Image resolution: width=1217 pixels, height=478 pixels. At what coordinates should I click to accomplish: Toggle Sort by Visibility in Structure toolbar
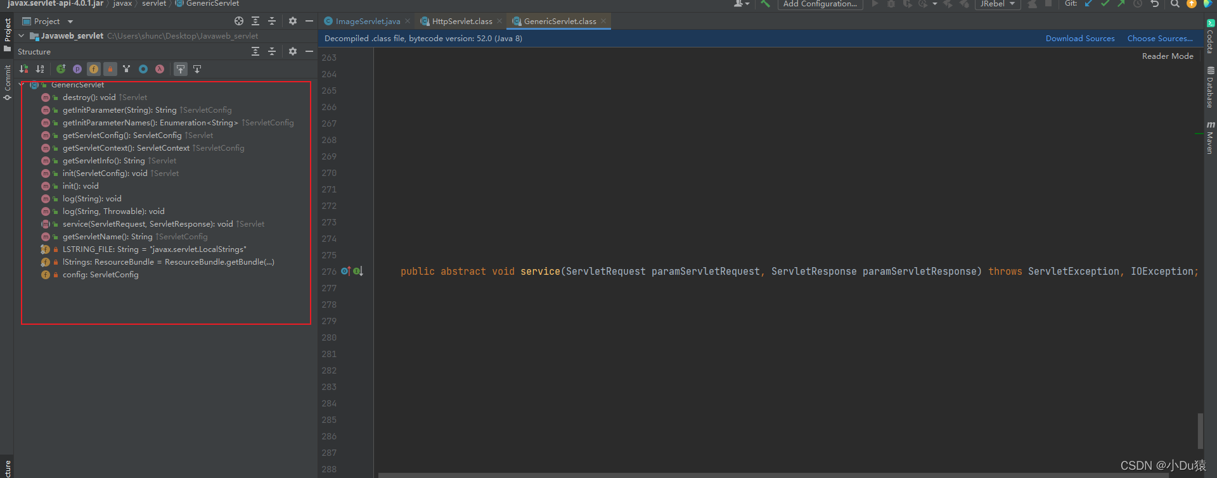(24, 69)
